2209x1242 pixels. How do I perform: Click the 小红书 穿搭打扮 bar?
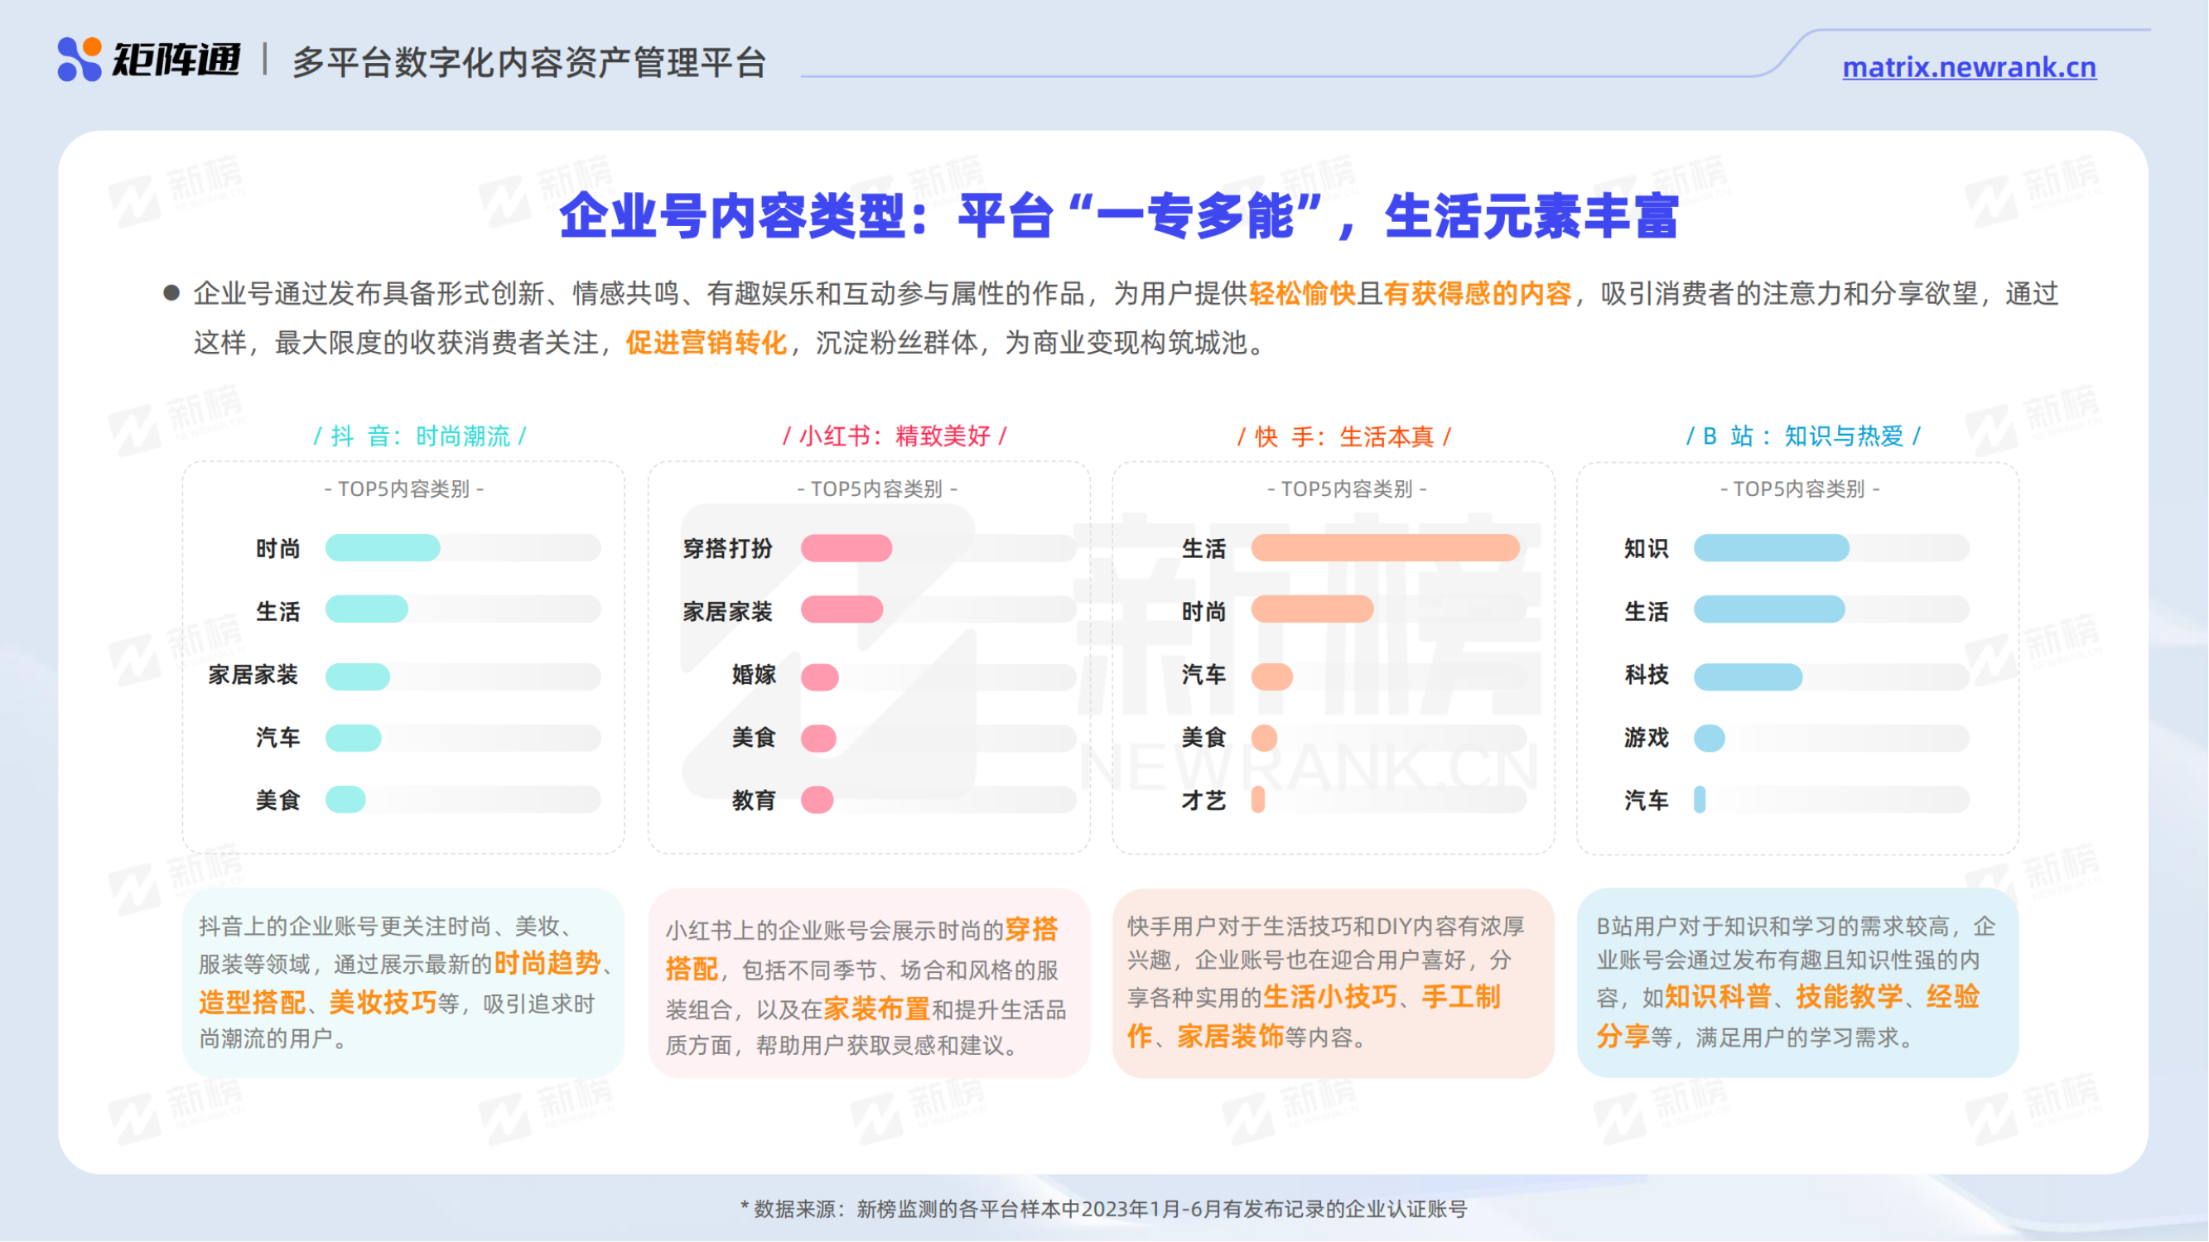(x=846, y=547)
